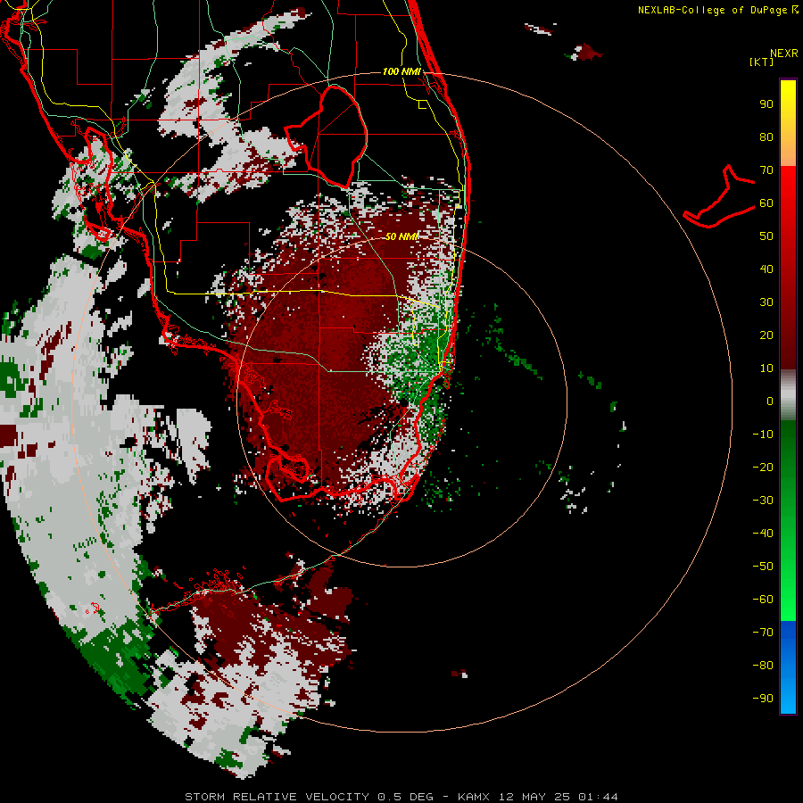Click the -50 value on the velocity scale
803x803 pixels.
pos(763,567)
